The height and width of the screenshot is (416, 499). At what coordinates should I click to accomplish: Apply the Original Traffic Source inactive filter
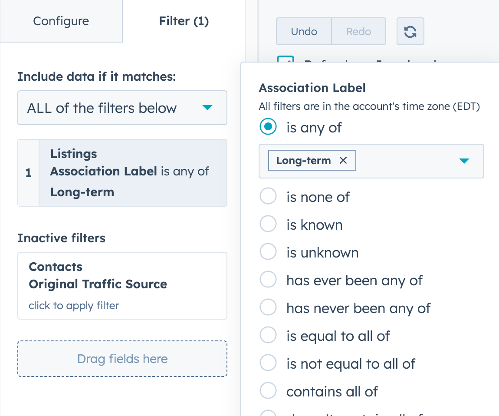[x=122, y=286]
